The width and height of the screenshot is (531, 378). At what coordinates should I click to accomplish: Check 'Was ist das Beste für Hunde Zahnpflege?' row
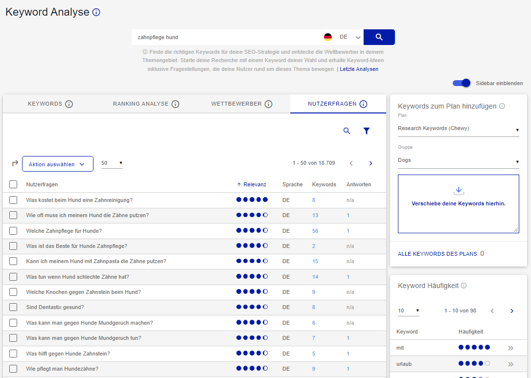coord(13,246)
